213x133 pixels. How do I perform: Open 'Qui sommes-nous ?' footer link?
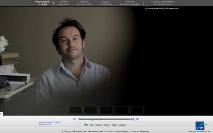96,131
